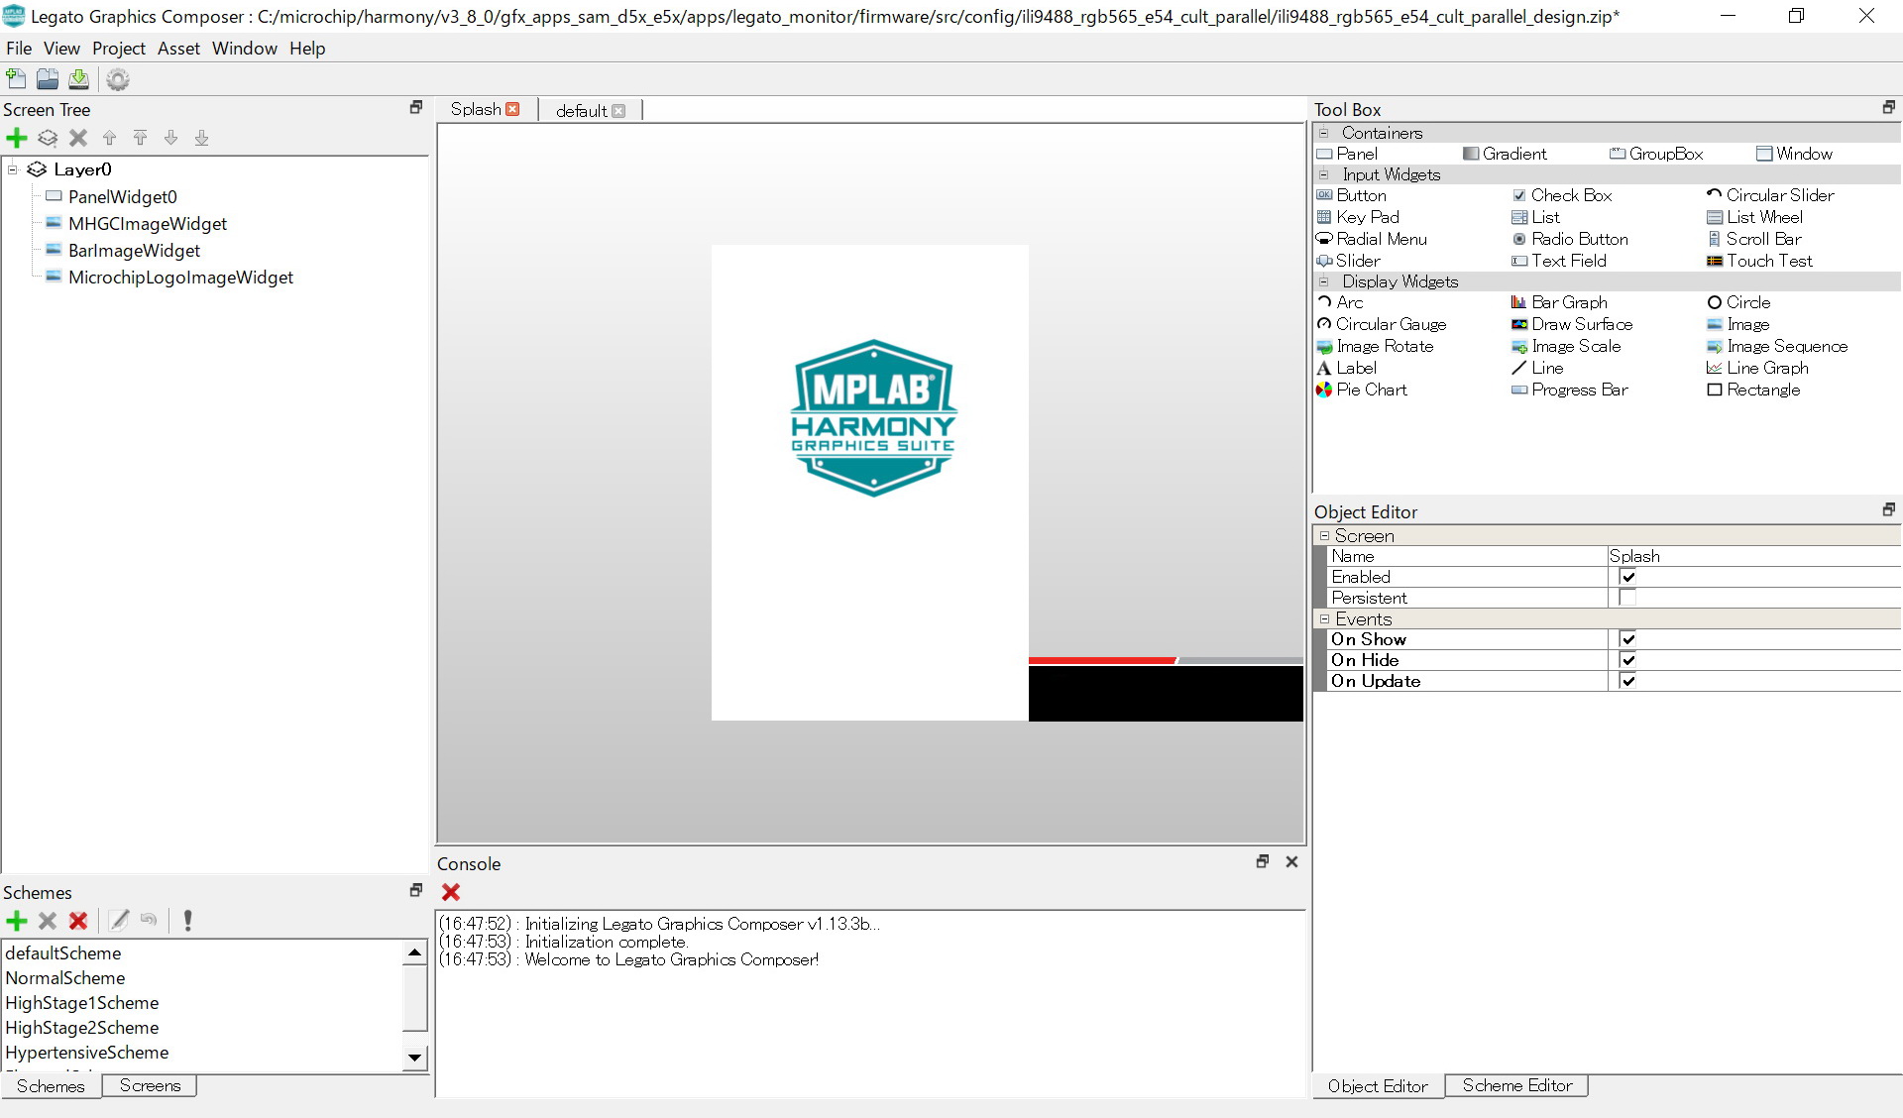Screen dimensions: 1903x1118
Task: Add item with Screen Tree green plus
Action: (17, 138)
